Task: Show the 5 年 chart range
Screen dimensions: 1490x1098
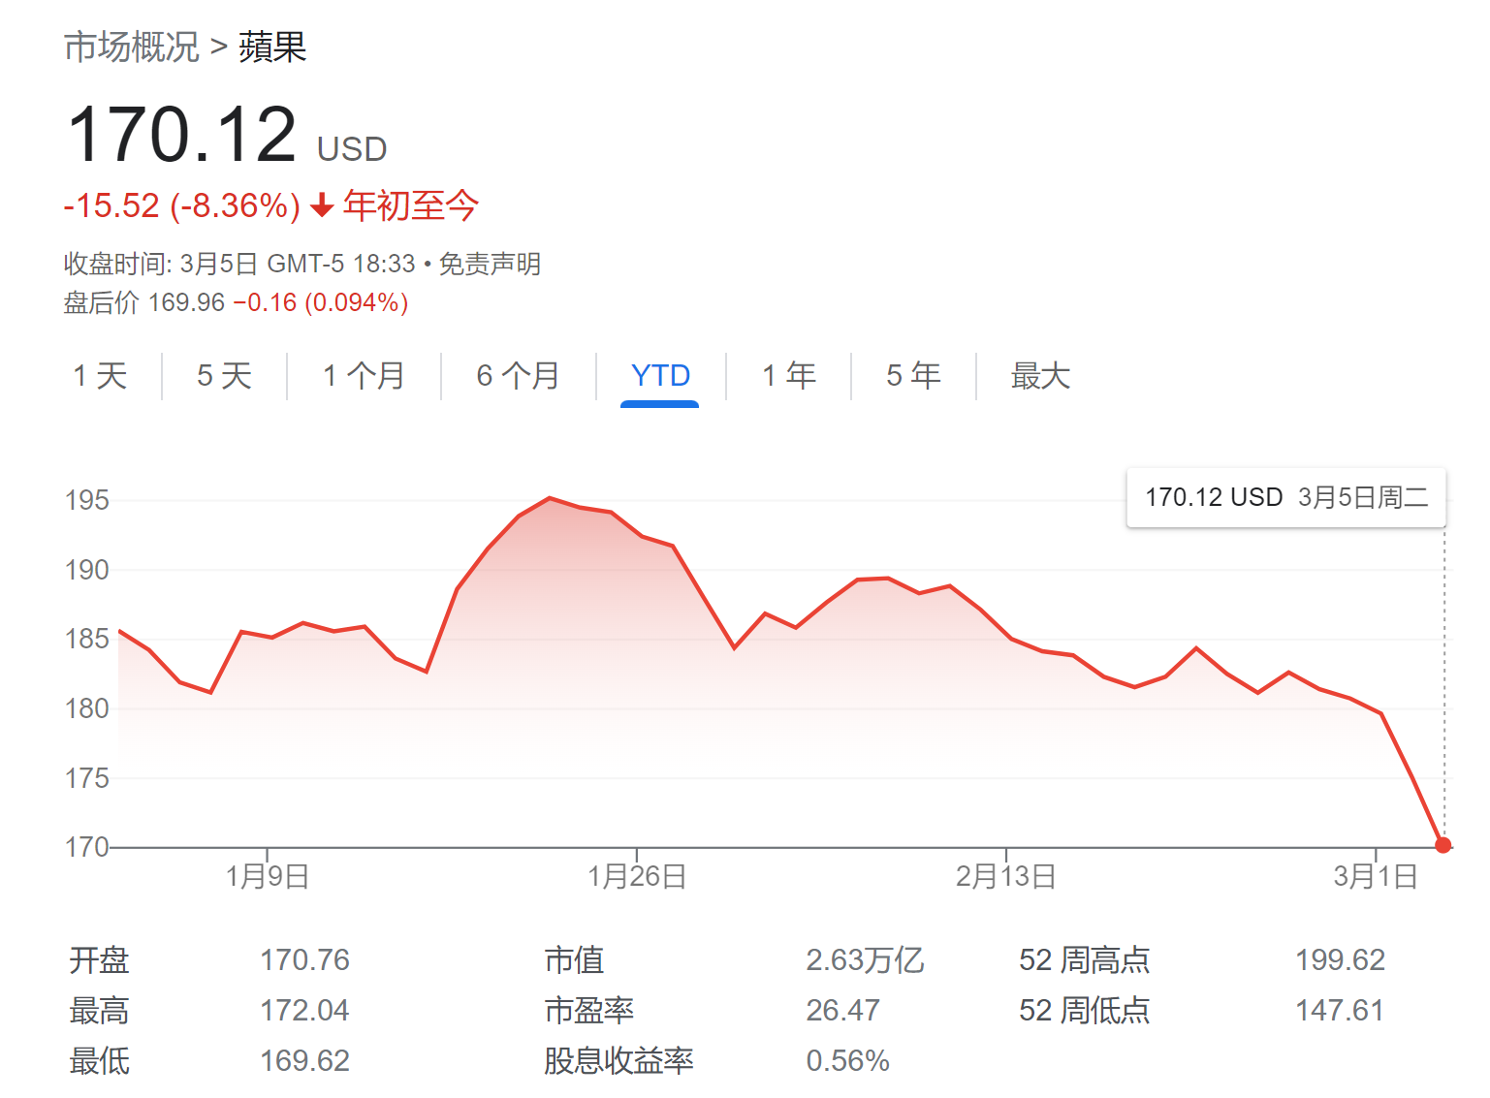Action: [913, 376]
